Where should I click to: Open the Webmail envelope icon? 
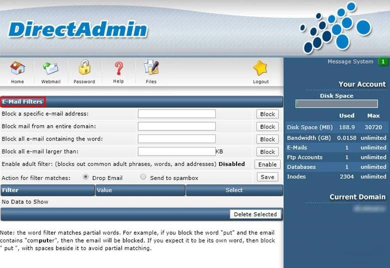click(x=50, y=68)
